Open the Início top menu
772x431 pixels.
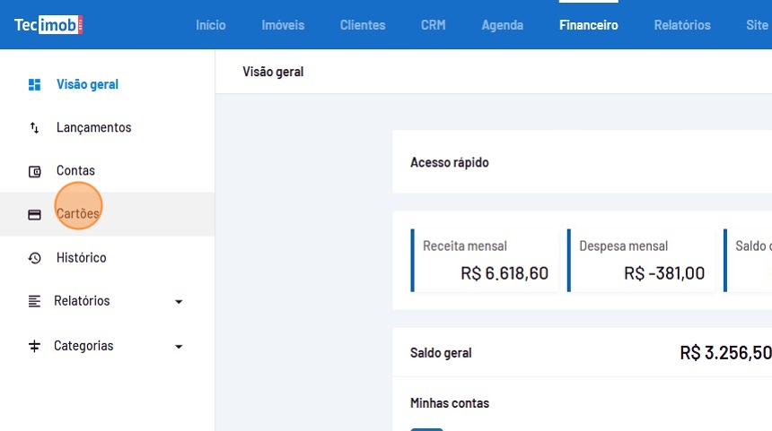click(x=211, y=25)
